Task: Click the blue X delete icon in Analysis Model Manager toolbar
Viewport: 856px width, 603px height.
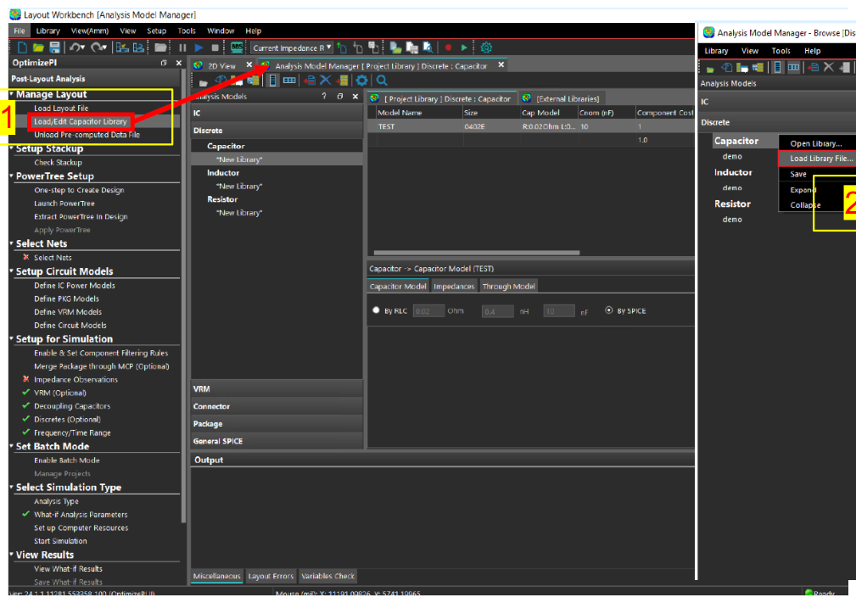Action: [326, 81]
